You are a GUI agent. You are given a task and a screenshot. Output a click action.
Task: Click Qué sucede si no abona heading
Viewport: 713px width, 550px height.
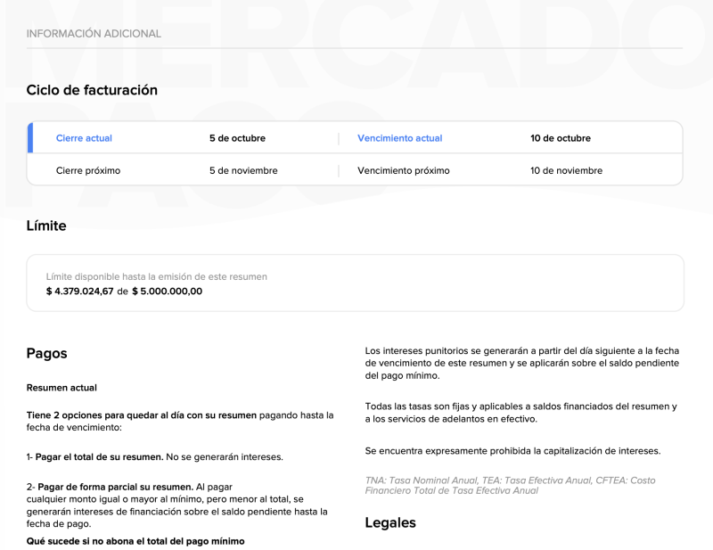[x=135, y=541]
